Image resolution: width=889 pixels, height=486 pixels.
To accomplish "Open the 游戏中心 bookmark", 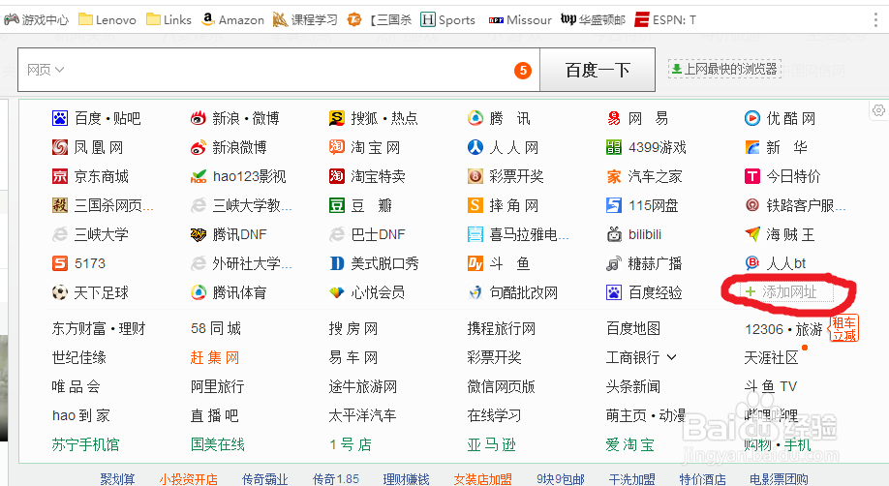I will click(x=36, y=20).
